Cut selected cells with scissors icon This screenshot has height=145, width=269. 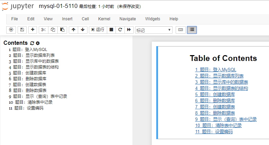[44, 30]
